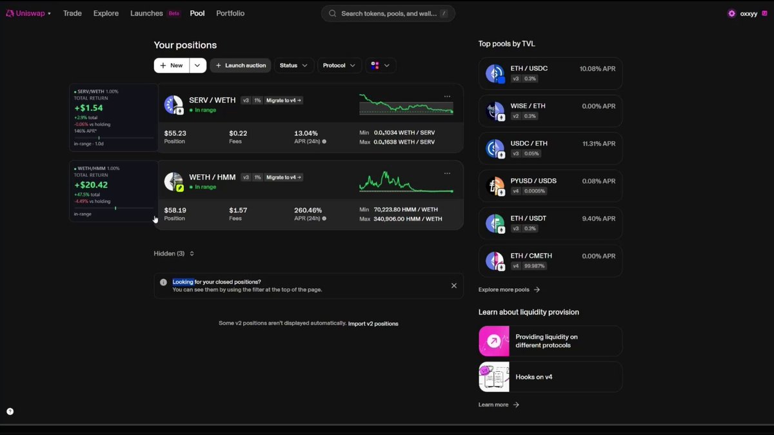Click Migrate to v4 on WETH / HMM
The image size is (774, 435).
284,177
